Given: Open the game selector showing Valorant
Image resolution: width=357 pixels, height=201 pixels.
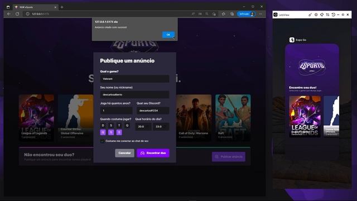Looking at the screenshot, I should (x=134, y=79).
